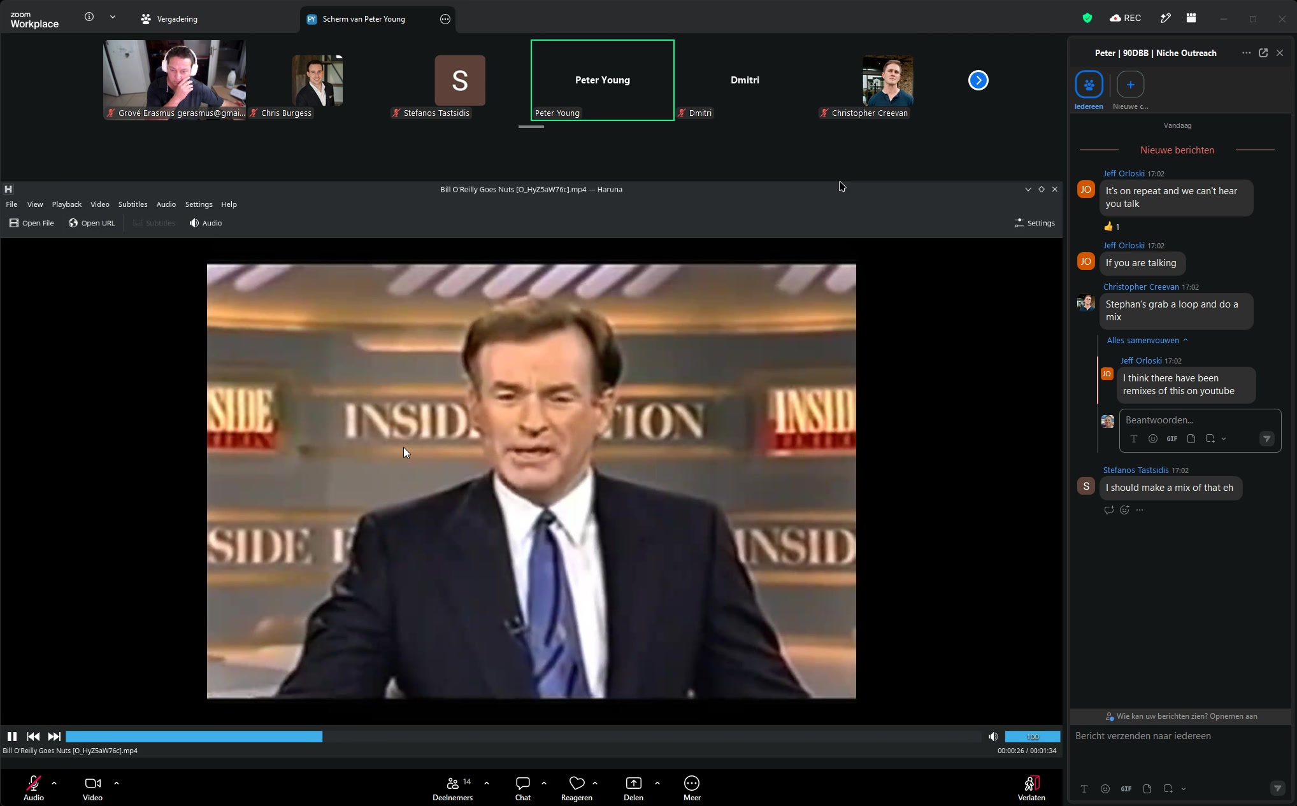Expand options arrow next to Deelnemers

(487, 783)
